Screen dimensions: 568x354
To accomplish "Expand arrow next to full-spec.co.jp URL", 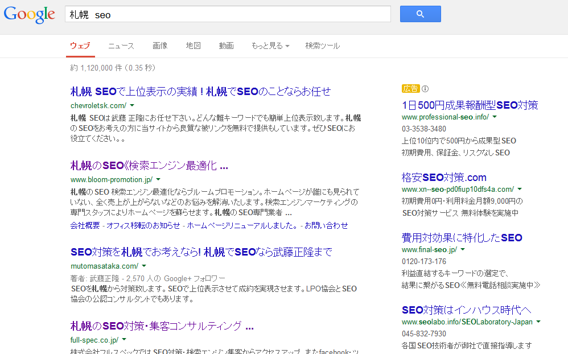I will point(124,340).
